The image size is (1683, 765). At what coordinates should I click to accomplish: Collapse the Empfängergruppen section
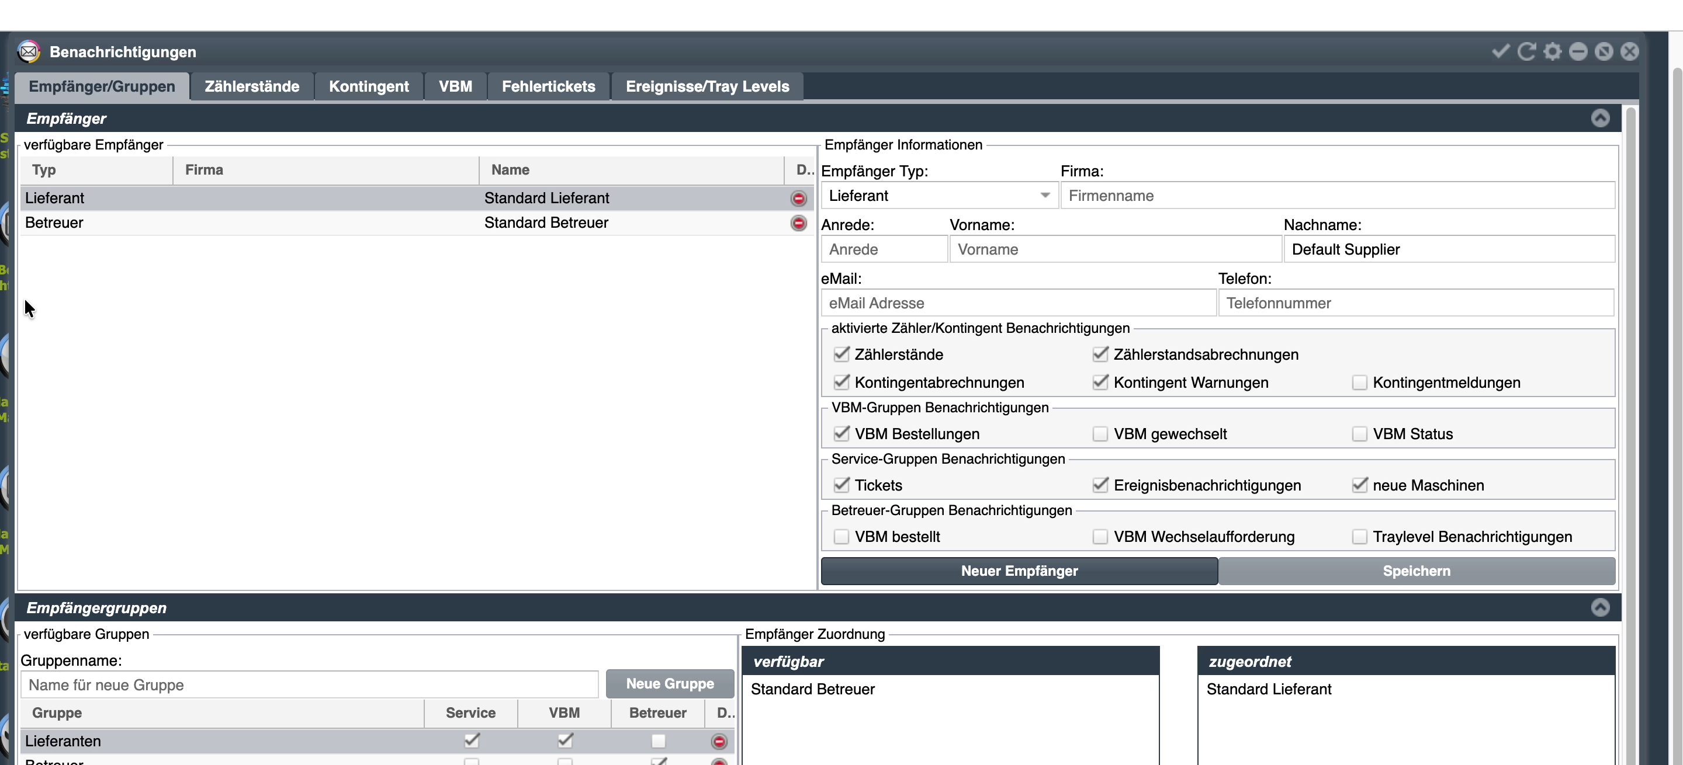coord(1600,608)
